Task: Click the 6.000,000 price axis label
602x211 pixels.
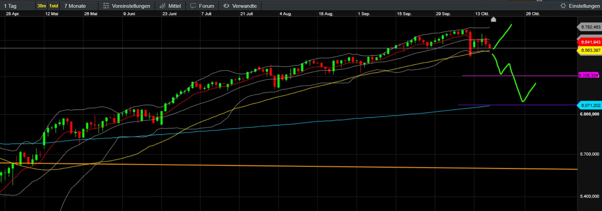Action: [590, 114]
